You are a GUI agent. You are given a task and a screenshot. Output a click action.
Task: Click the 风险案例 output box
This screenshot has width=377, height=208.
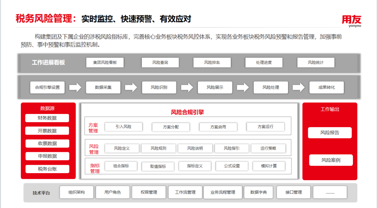pyautogui.click(x=331, y=160)
